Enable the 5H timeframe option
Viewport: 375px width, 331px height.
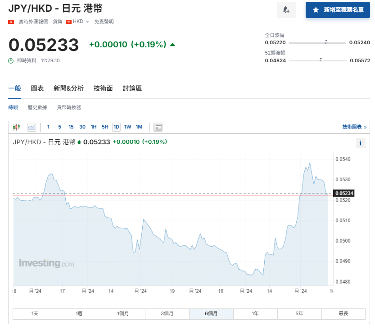point(105,127)
